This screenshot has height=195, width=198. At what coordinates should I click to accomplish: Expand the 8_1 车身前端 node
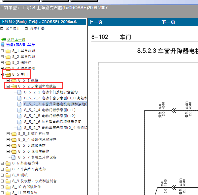2,51
